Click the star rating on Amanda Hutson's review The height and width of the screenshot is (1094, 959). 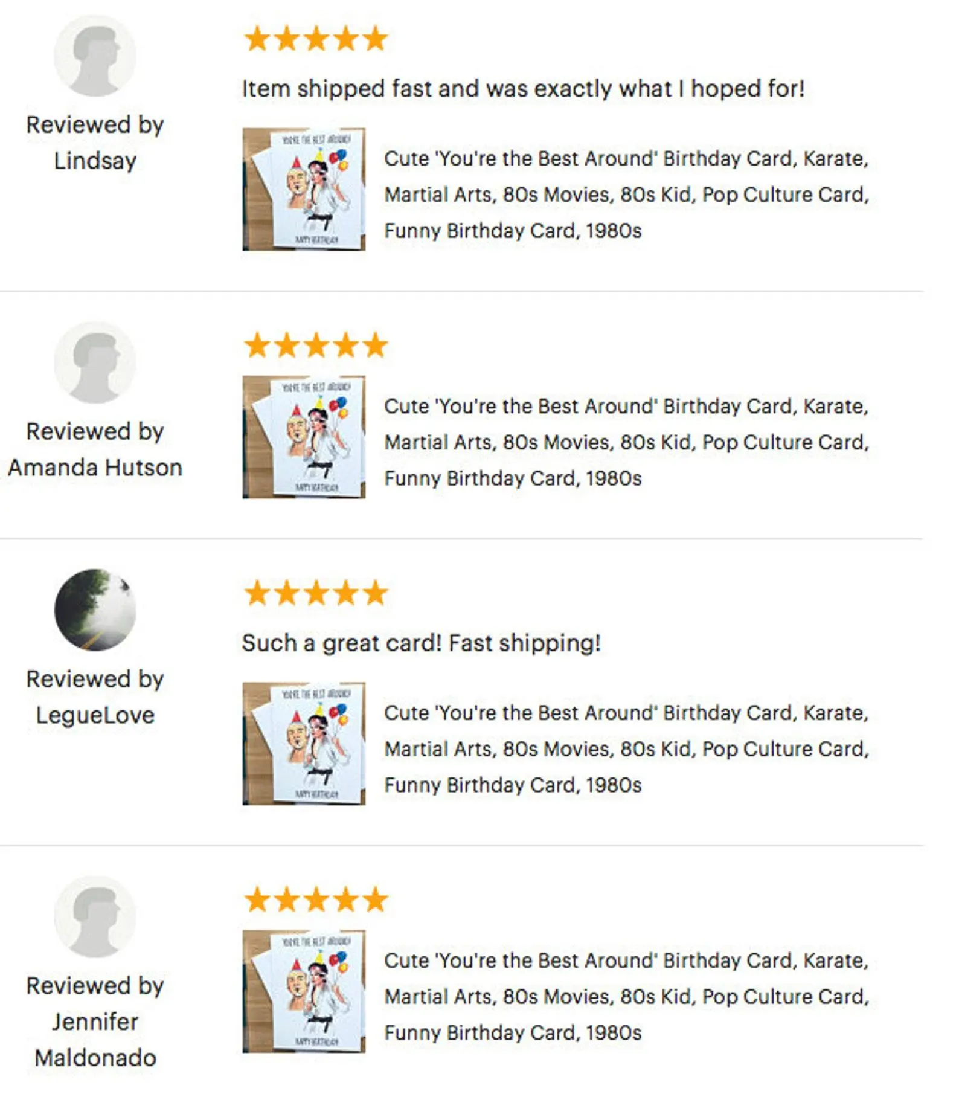click(x=315, y=346)
